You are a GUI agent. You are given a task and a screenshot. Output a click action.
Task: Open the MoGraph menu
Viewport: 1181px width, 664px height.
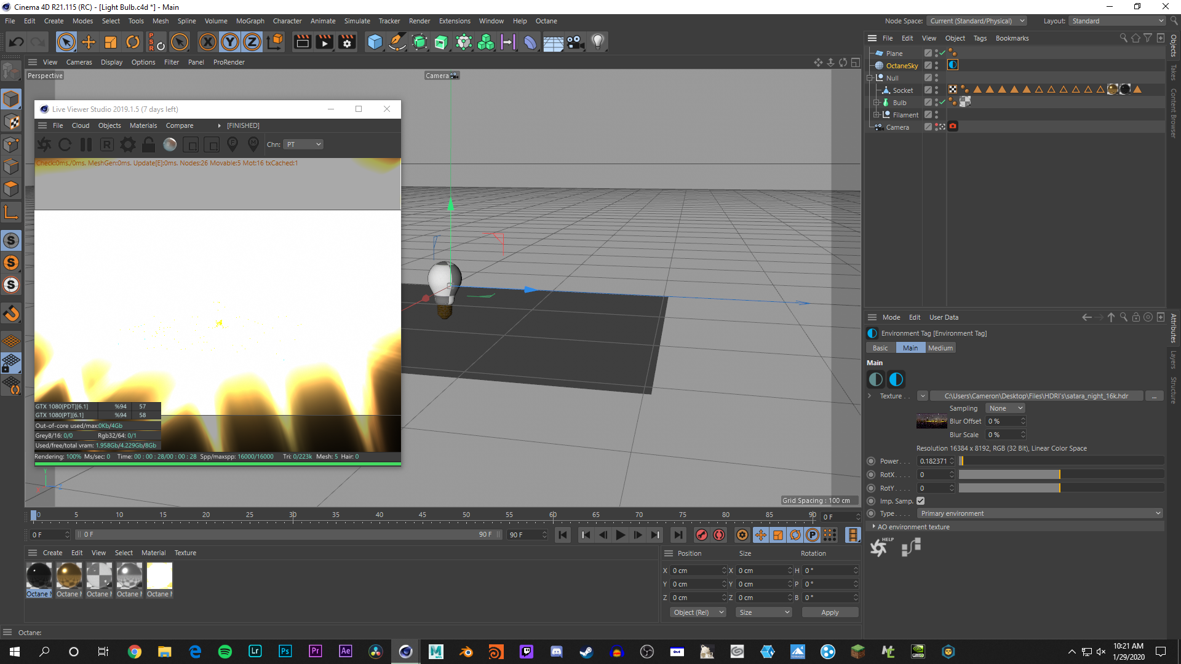pyautogui.click(x=250, y=21)
